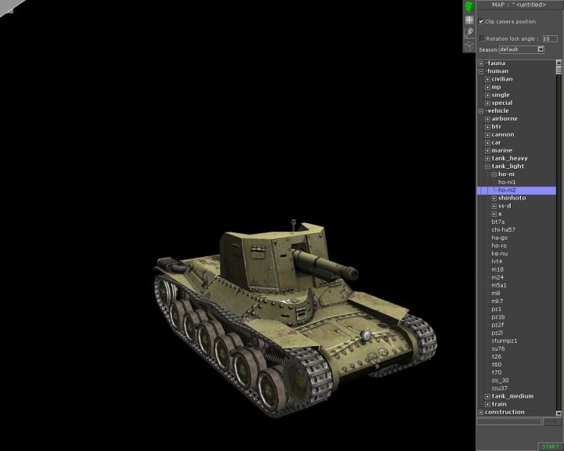Image resolution: width=564 pixels, height=451 pixels.
Task: Collapse the tank_light folder
Action: tap(487, 166)
